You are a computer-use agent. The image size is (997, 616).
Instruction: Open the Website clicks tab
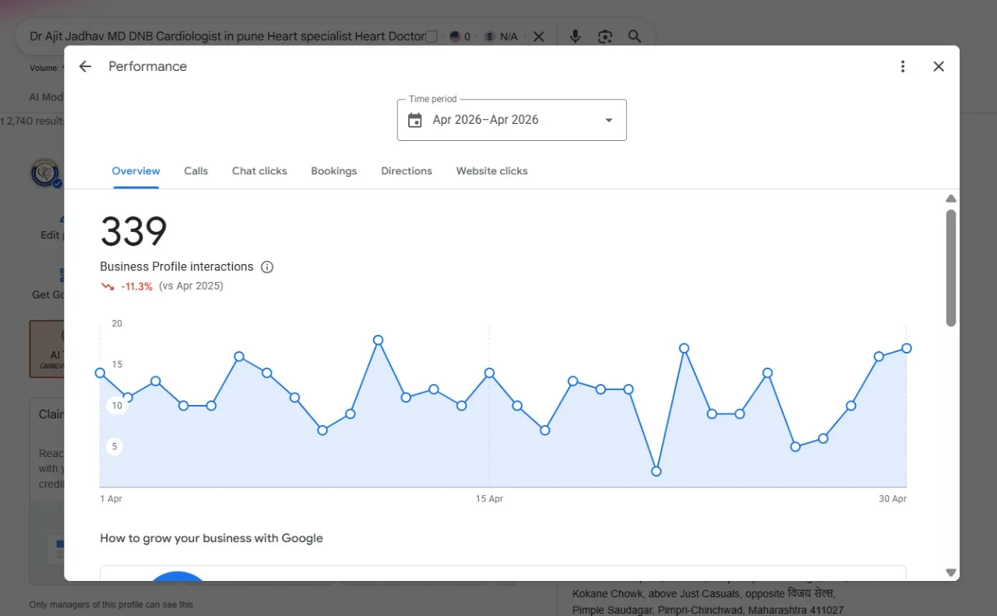491,171
